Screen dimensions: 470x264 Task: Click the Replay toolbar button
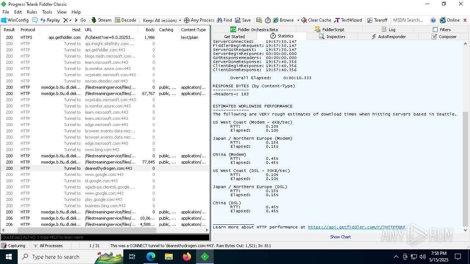pyautogui.click(x=50, y=20)
